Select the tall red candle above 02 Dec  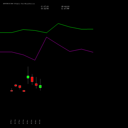[32, 79]
